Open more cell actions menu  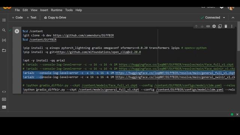pos(232,26)
